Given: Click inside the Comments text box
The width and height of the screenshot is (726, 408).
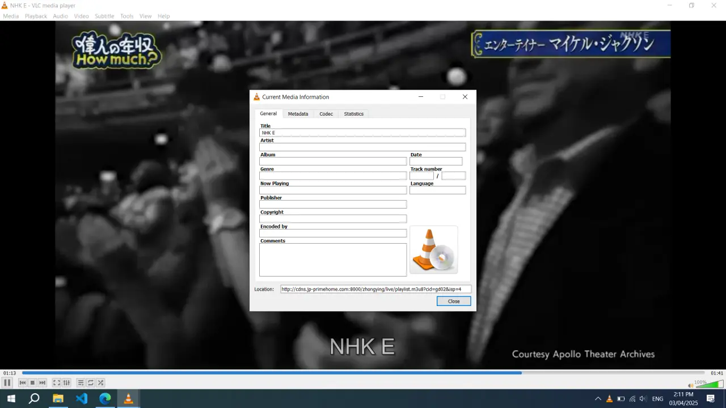Looking at the screenshot, I should click(x=333, y=260).
